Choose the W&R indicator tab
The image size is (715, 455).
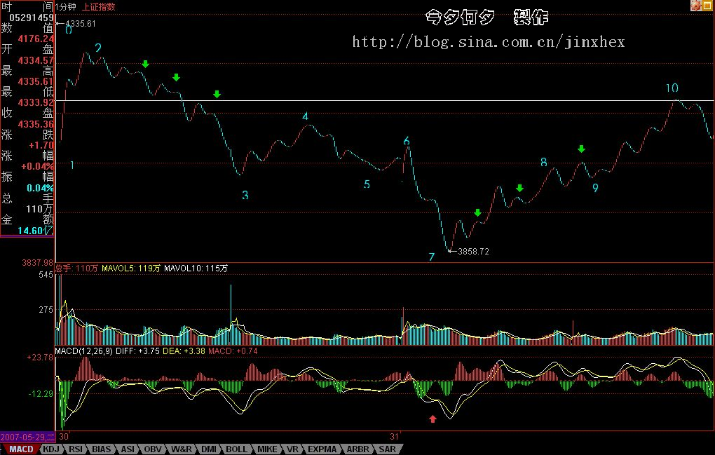tap(181, 449)
